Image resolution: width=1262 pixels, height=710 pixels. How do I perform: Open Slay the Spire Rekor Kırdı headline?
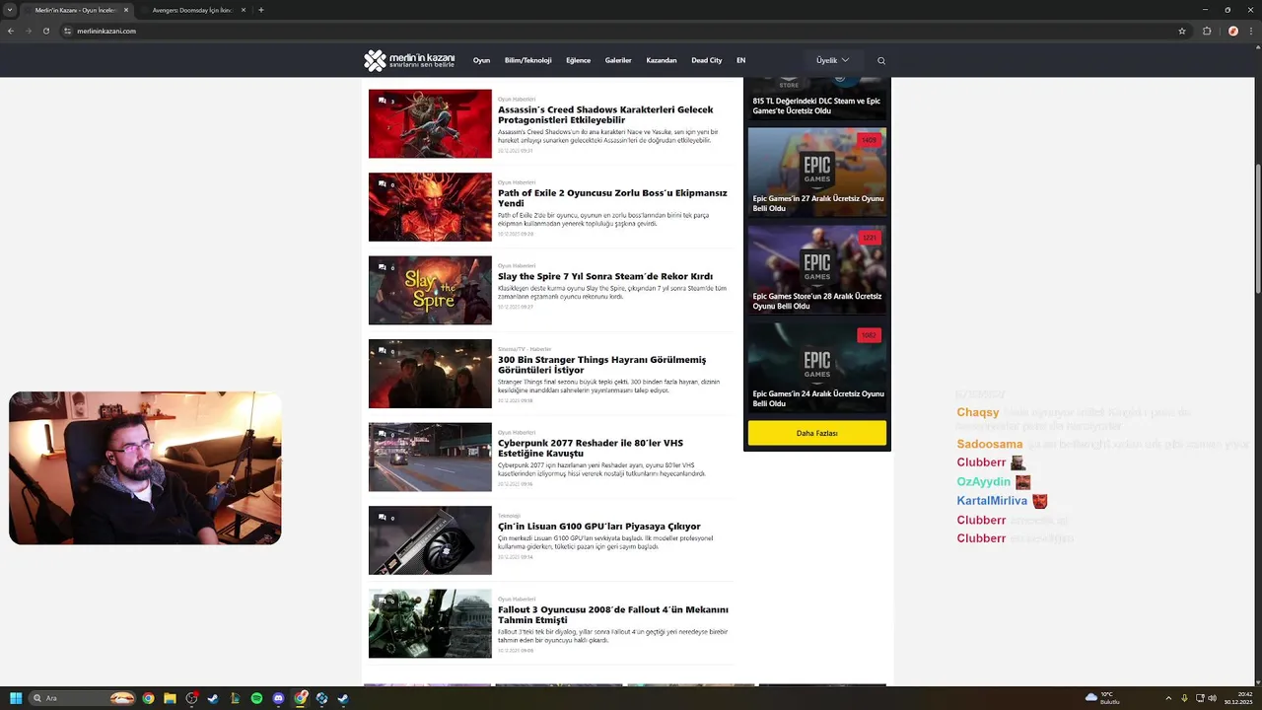tap(605, 276)
